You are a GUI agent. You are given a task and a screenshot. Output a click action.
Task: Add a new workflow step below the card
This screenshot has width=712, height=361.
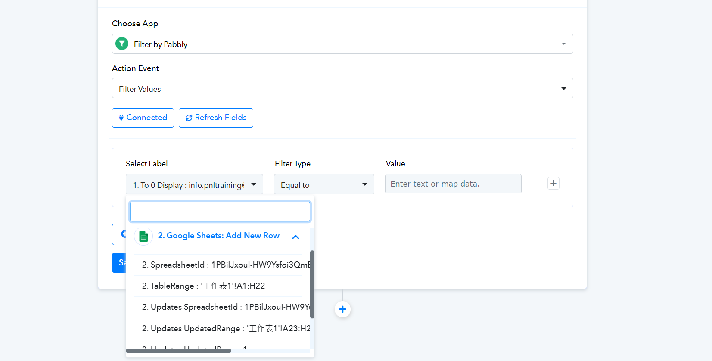click(342, 309)
